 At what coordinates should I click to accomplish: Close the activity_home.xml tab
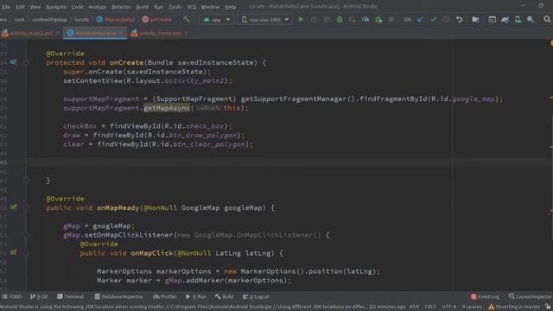(x=187, y=33)
